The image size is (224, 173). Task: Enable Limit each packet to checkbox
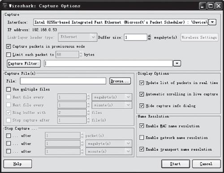coord(9,54)
